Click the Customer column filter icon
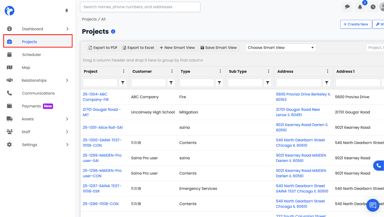This screenshot has width=384, height=217. click(x=171, y=83)
